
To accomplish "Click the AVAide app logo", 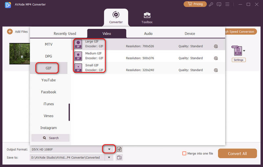I will coord(8,5).
